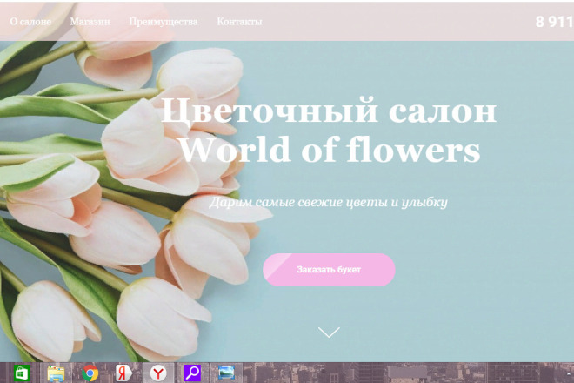Go to the 'Магазин' section
Image resolution: width=574 pixels, height=383 pixels.
(x=90, y=22)
